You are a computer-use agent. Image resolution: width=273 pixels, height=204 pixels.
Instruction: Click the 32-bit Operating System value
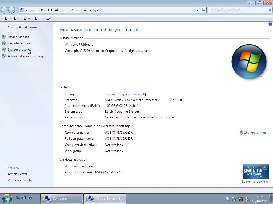(x=122, y=112)
